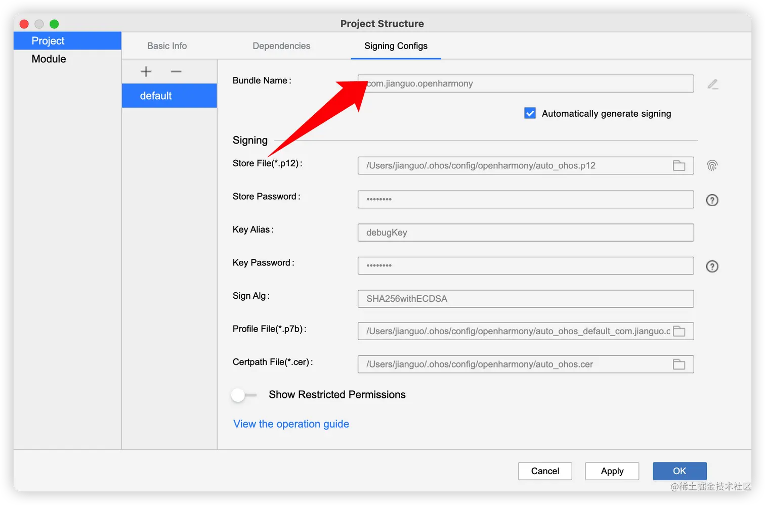Viewport: 765px width, 505px height.
Task: Switch to Dependencies tab
Action: [x=281, y=46]
